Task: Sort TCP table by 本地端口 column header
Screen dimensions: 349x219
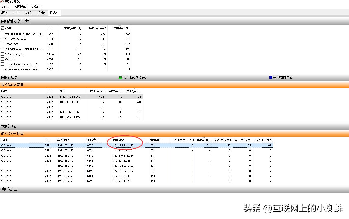Action: click(x=98, y=140)
